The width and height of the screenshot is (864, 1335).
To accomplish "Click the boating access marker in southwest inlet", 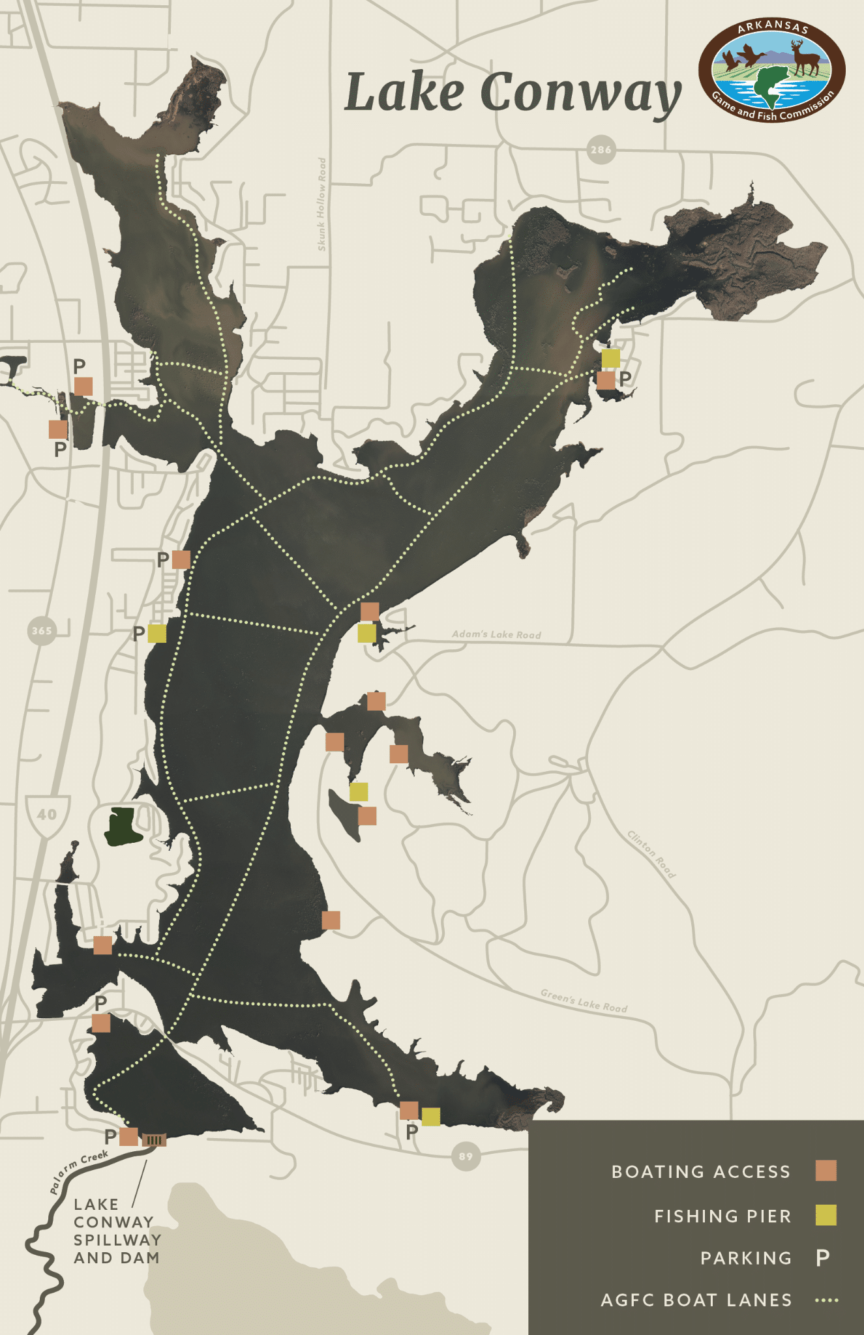I will coord(102,945).
